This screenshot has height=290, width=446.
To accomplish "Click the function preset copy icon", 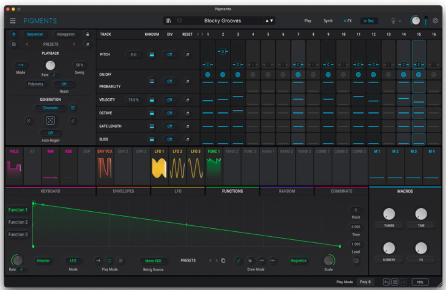I will click(223, 261).
